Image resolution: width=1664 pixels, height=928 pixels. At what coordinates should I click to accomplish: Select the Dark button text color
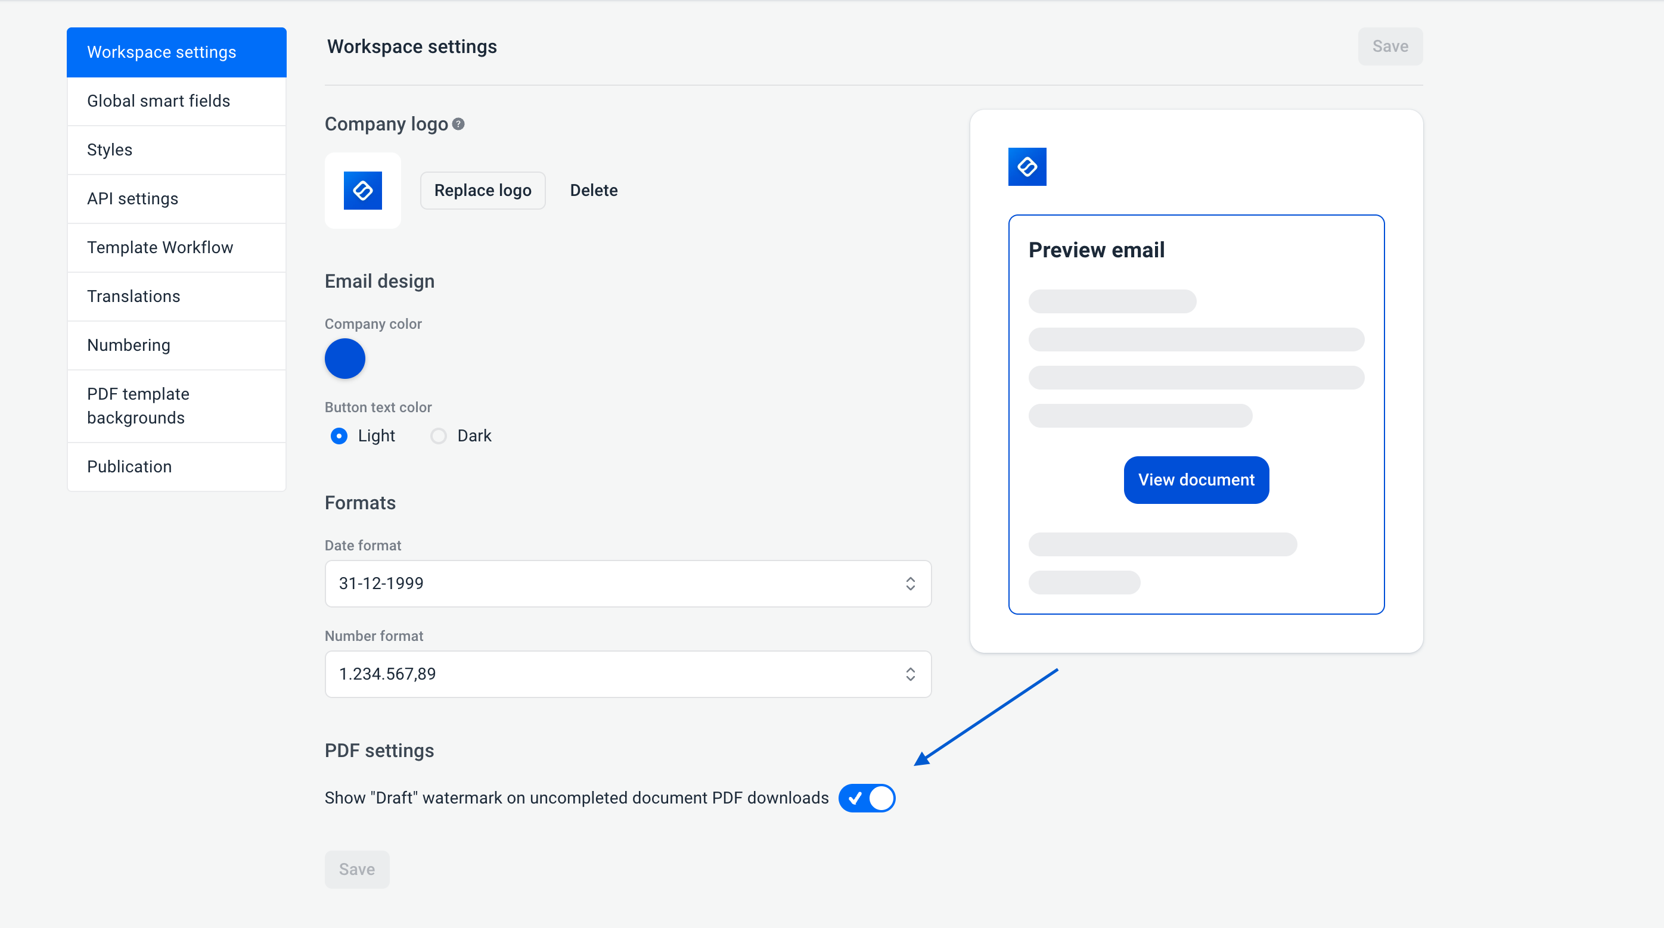[x=439, y=437]
